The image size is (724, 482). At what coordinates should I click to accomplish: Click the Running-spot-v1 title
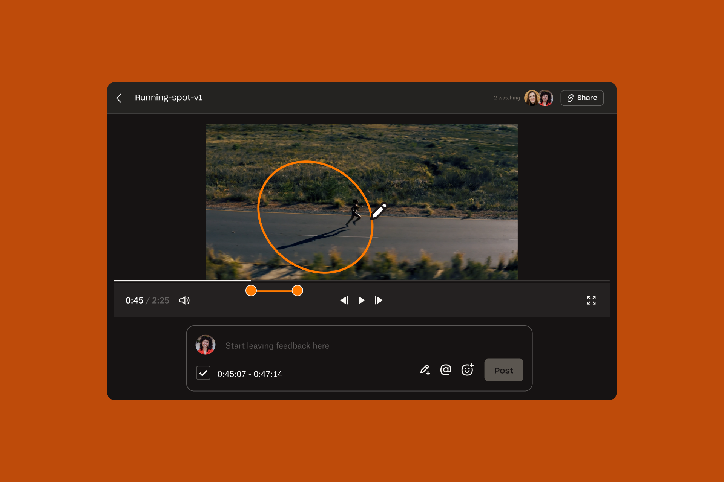pyautogui.click(x=169, y=98)
